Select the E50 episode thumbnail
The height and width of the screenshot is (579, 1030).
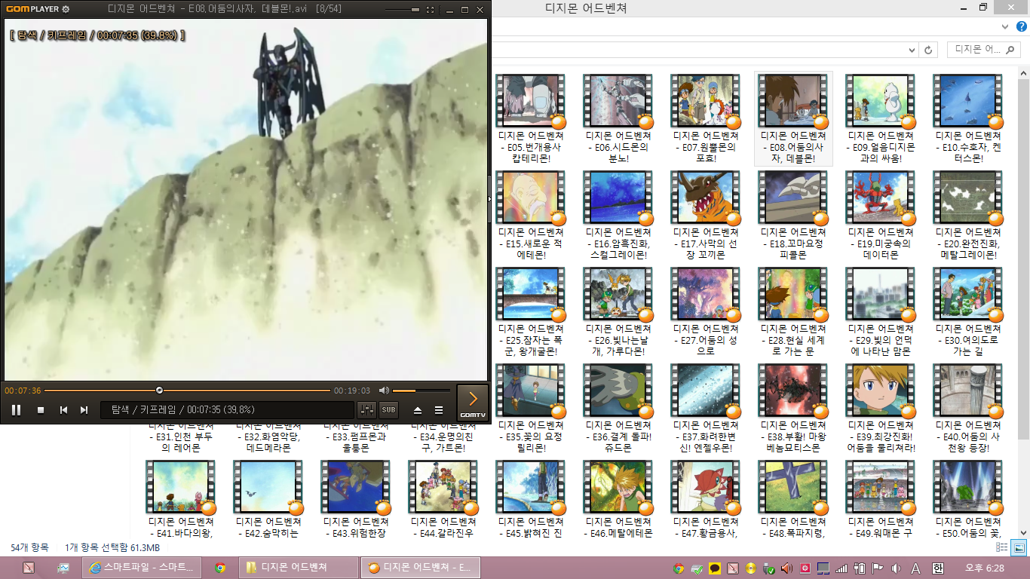[x=968, y=486]
